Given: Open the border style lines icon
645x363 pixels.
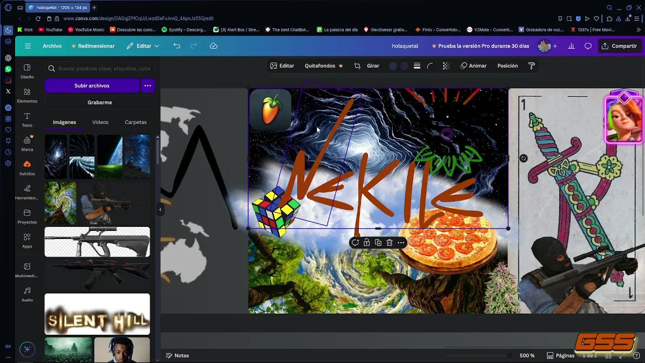Looking at the screenshot, I should tap(417, 66).
